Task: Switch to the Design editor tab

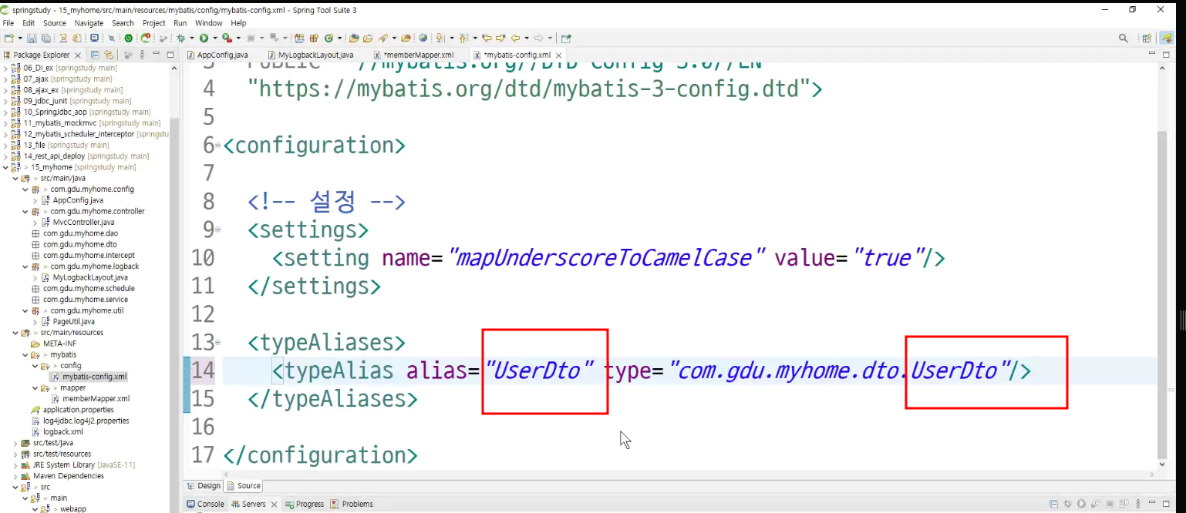Action: (204, 485)
